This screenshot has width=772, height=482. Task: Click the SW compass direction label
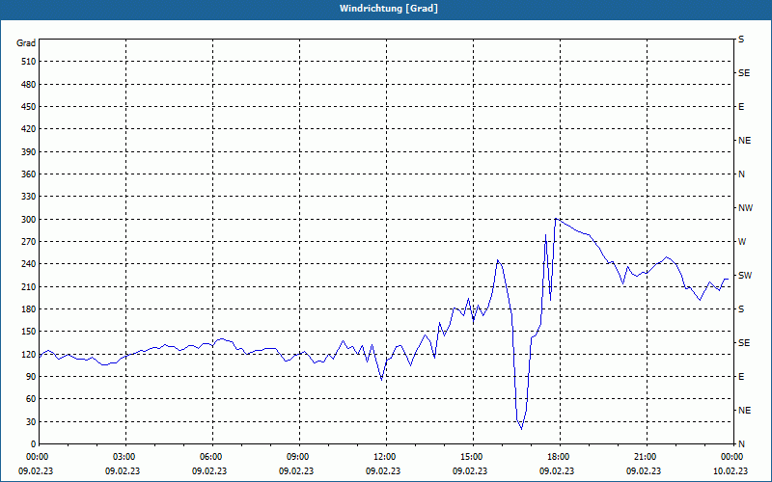[745, 276]
